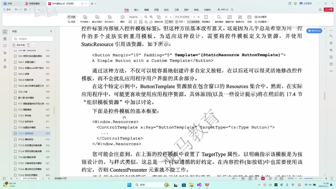336x189 pixels.
Task: Jump to the last page
Action: click(198, 17)
